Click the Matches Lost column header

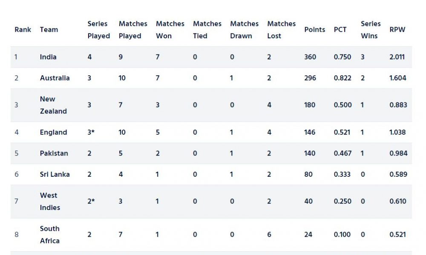(x=282, y=30)
